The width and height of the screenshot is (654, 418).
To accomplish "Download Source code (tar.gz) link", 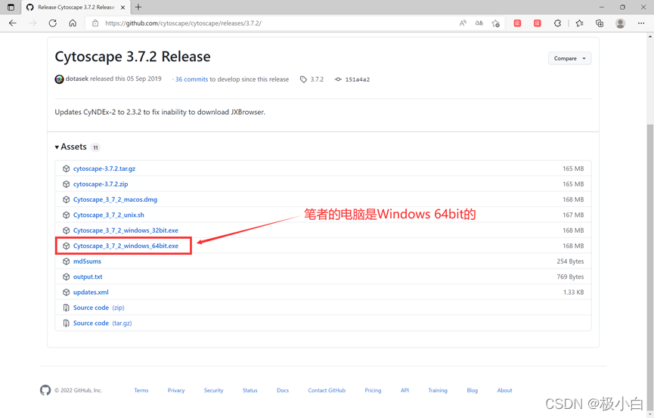I will click(103, 323).
